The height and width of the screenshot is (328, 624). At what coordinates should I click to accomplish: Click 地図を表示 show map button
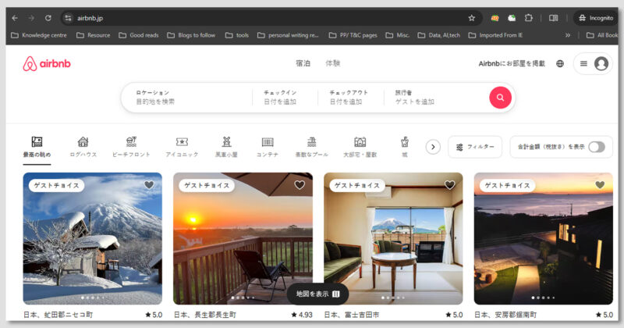coord(317,294)
